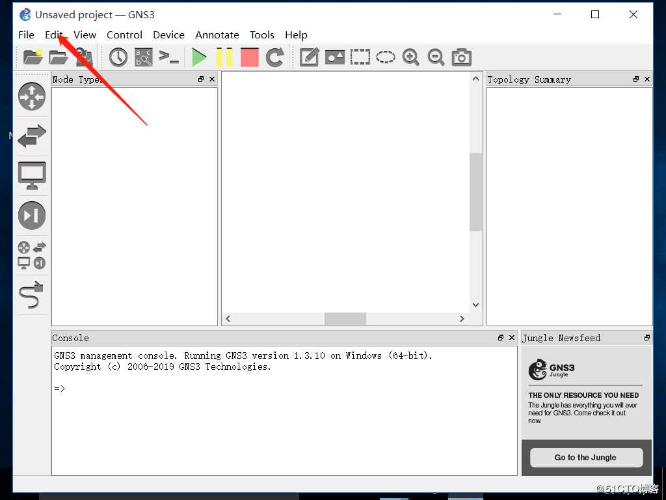Browse Routers in the device sidebar
666x500 pixels.
(x=32, y=96)
